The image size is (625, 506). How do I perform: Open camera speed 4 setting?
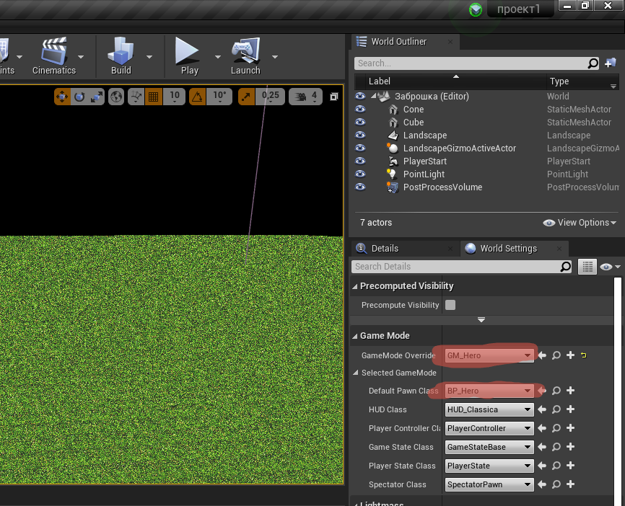305,97
